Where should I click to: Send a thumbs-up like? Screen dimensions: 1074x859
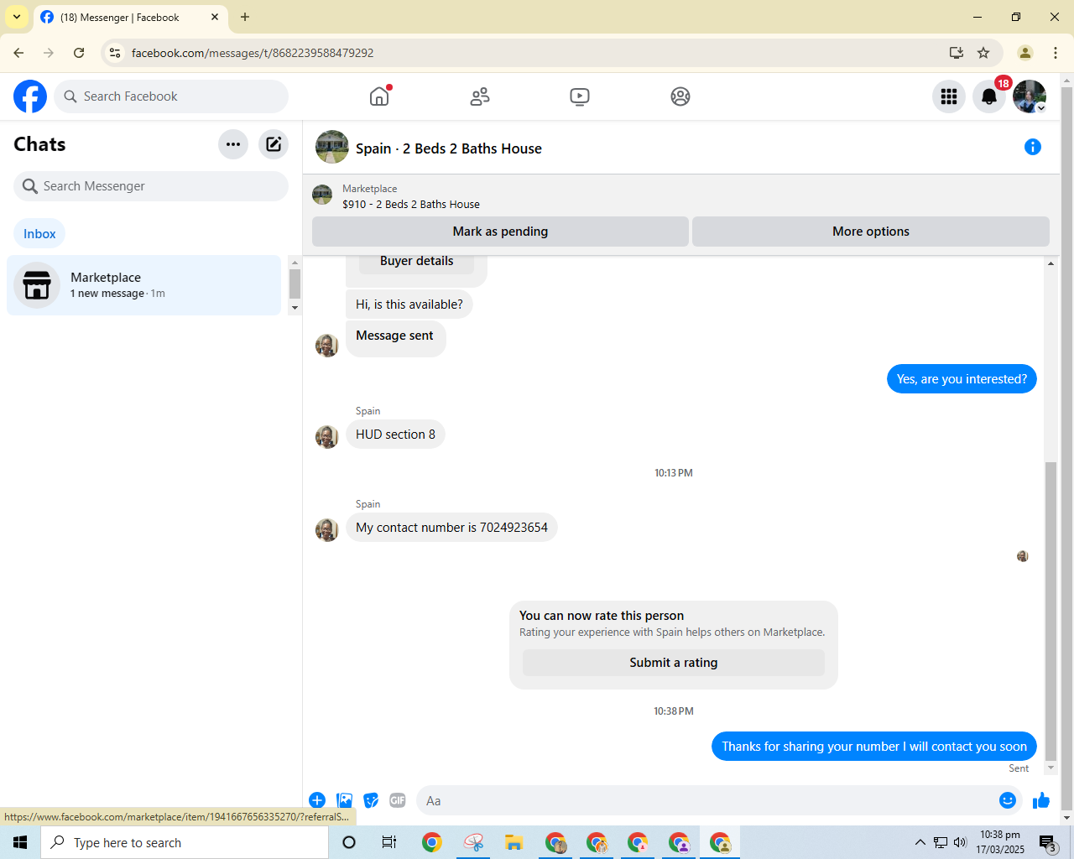[x=1041, y=800]
